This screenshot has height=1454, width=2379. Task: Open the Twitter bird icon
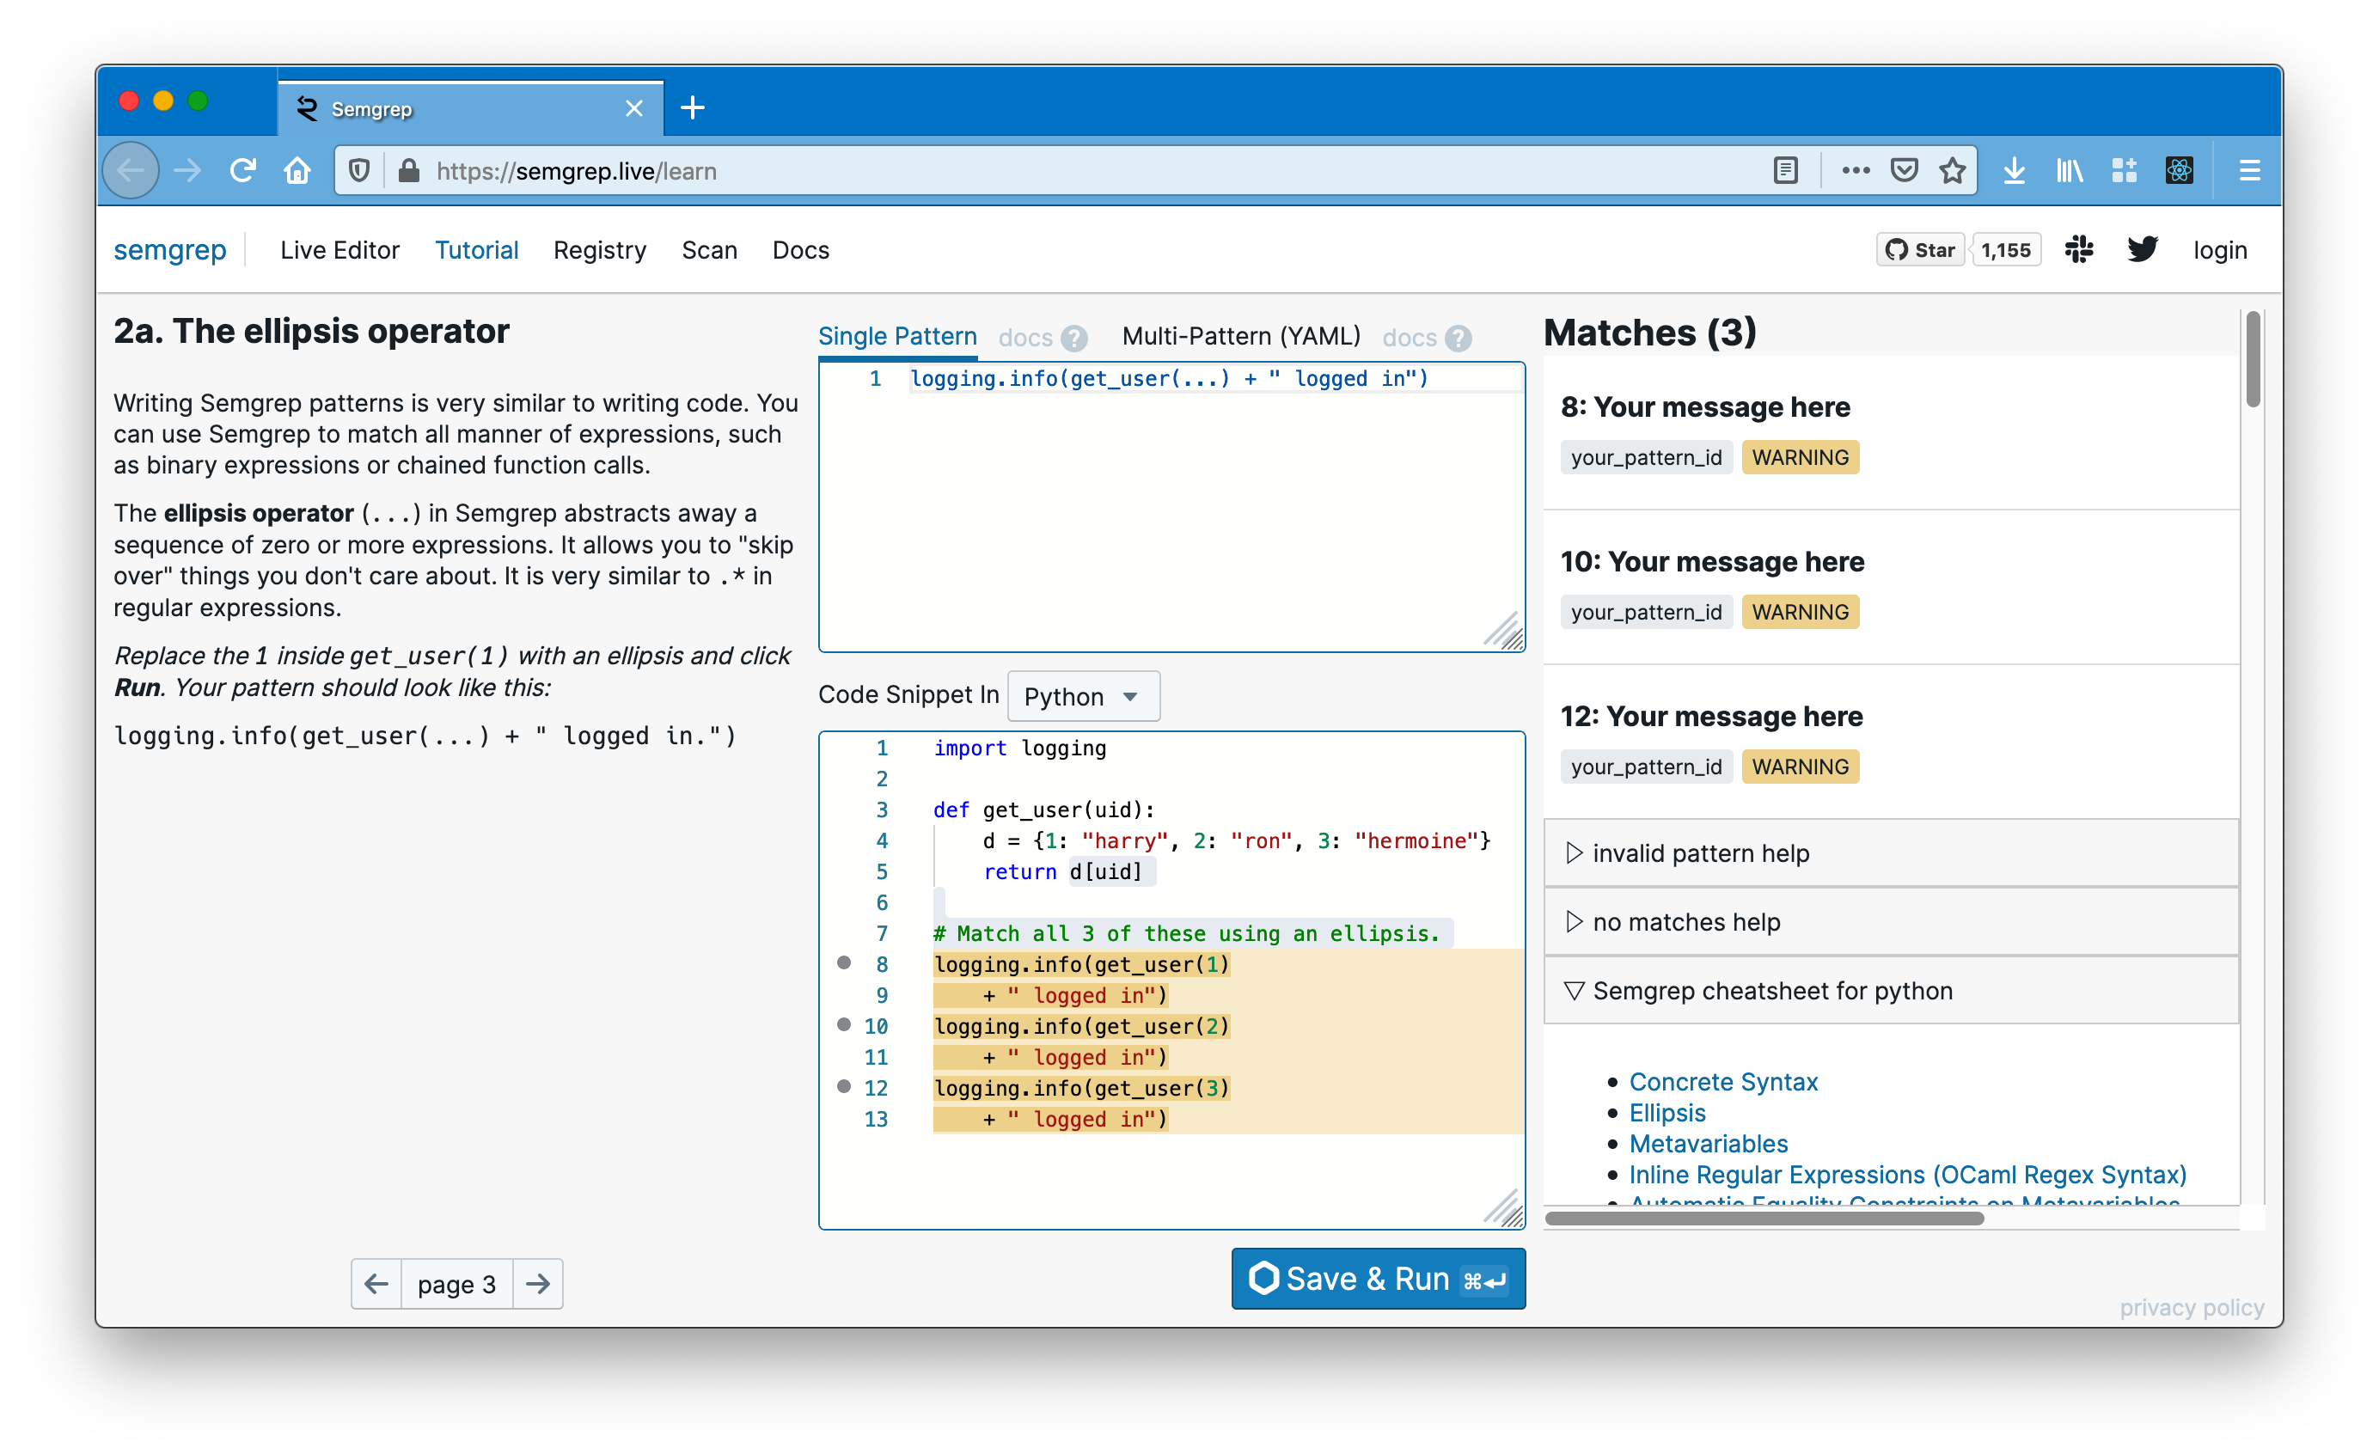pos(2142,250)
